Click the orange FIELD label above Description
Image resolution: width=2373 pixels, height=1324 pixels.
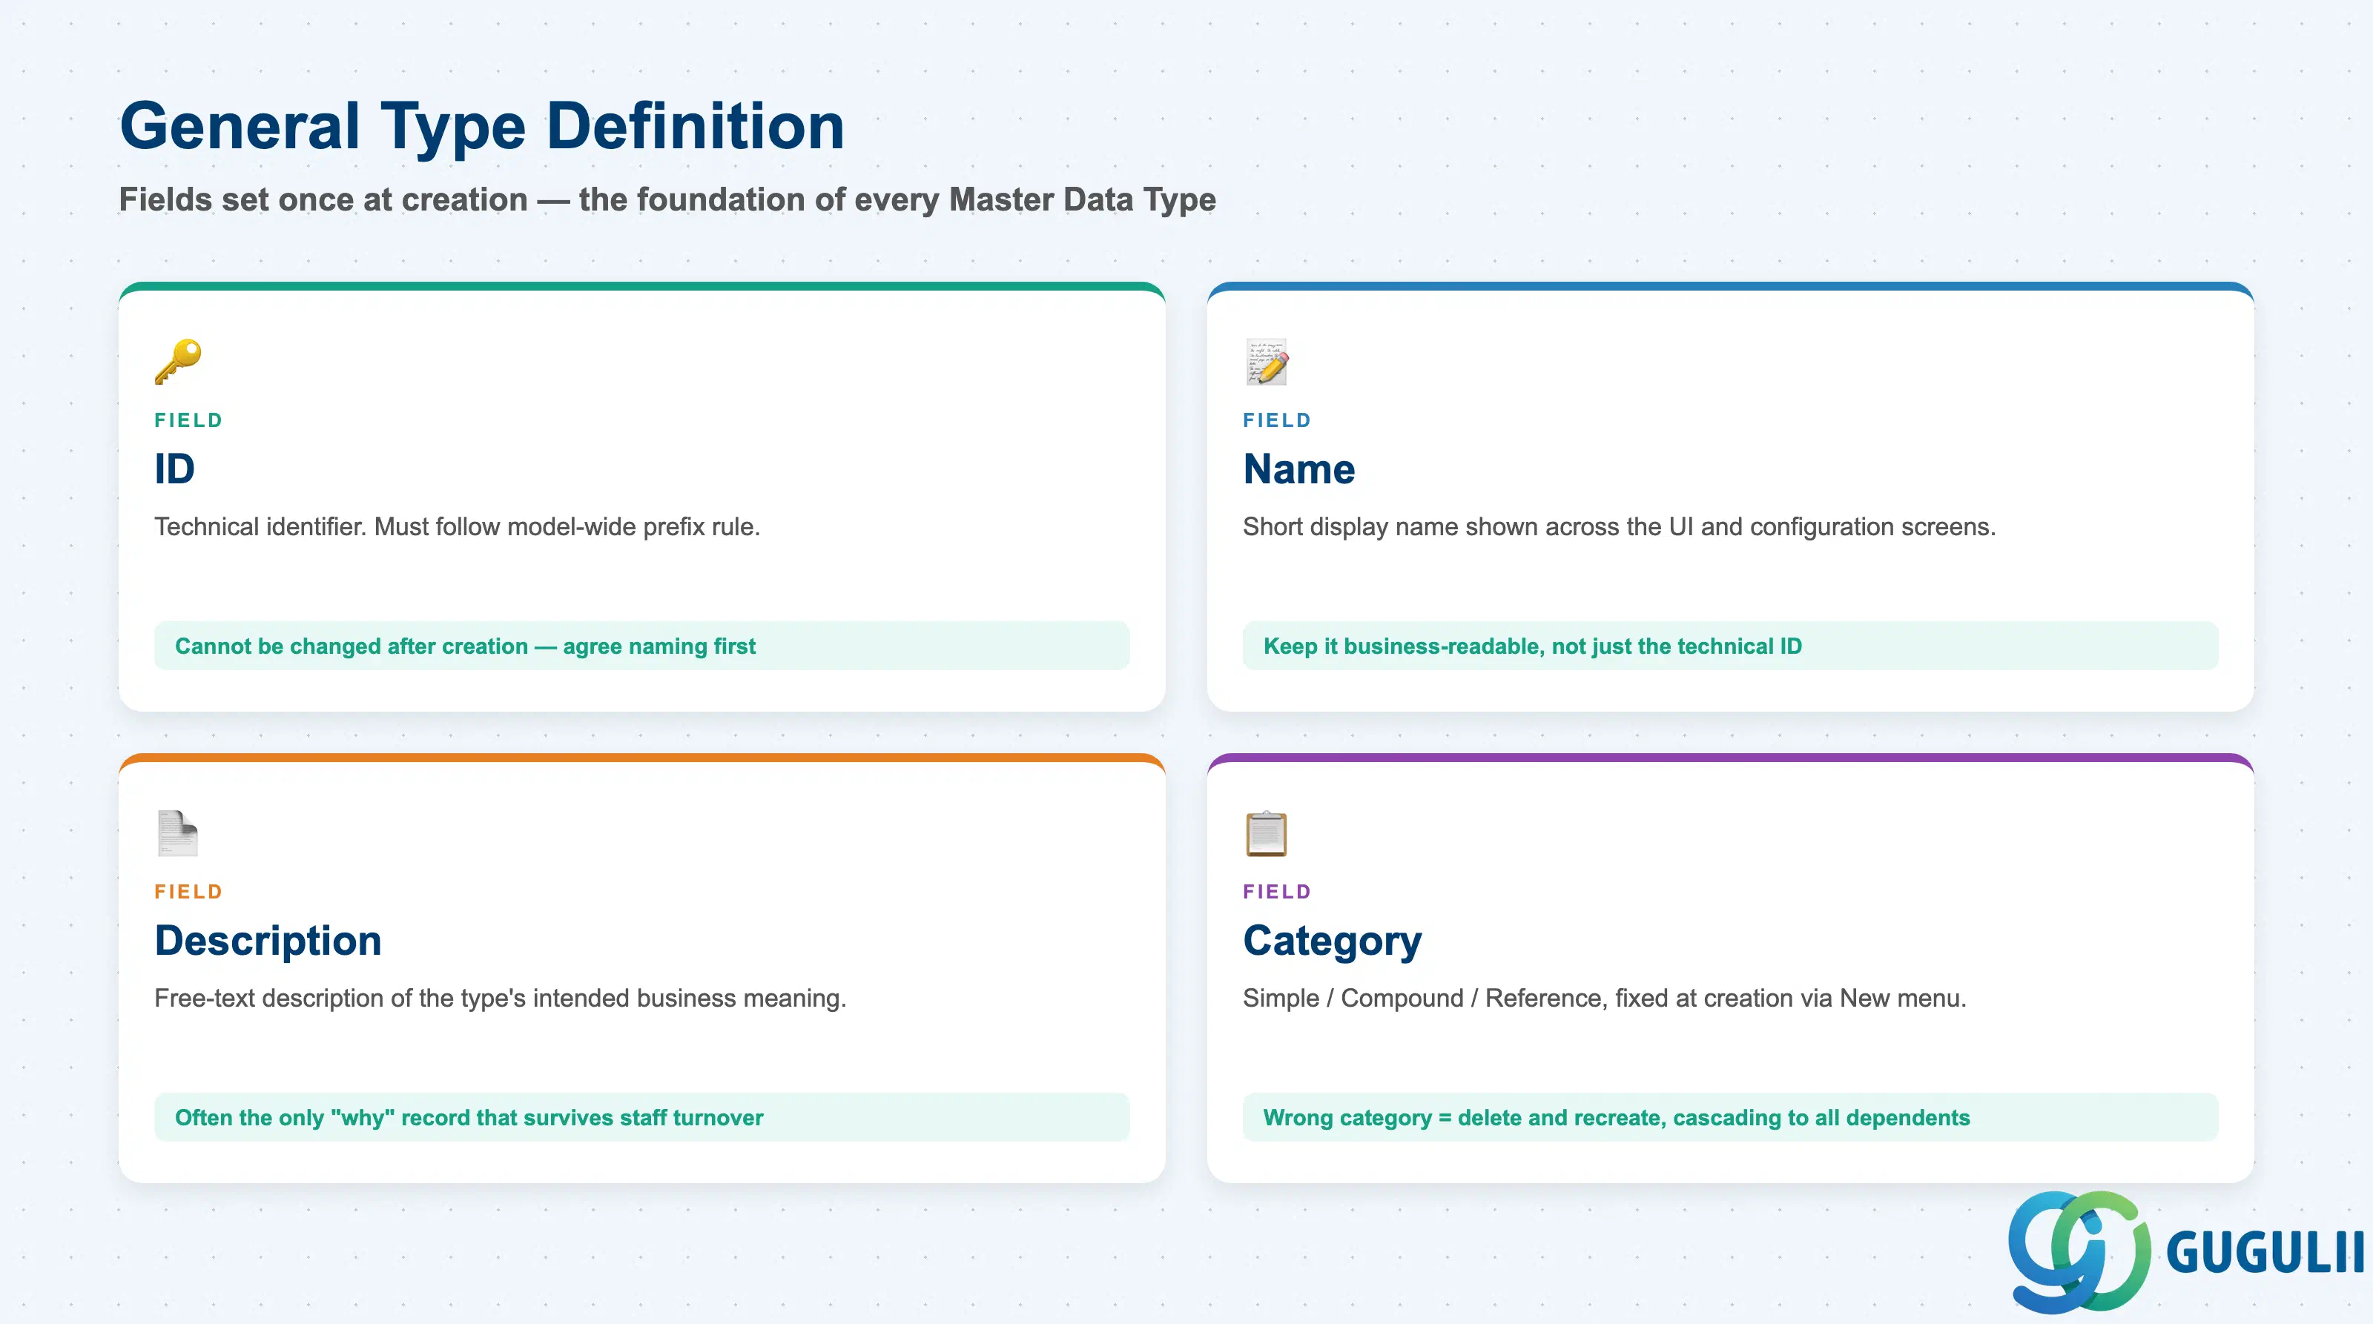(x=189, y=891)
